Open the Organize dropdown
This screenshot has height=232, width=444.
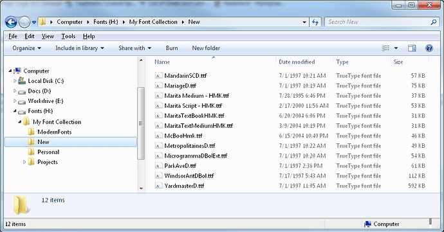tap(26, 48)
